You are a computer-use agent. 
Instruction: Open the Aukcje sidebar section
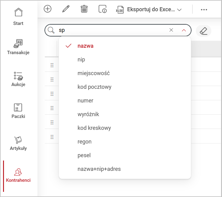pos(18,79)
